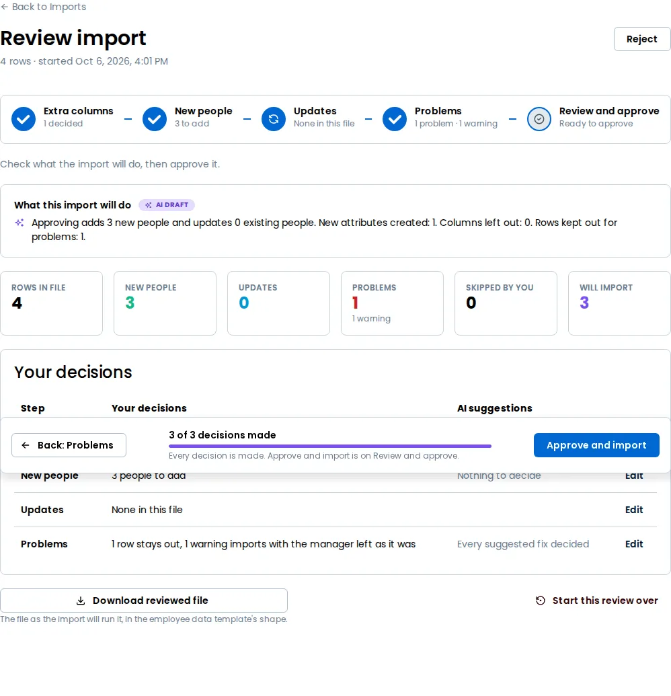Click the '1 problem · 1 warning' step subtitle

457,124
